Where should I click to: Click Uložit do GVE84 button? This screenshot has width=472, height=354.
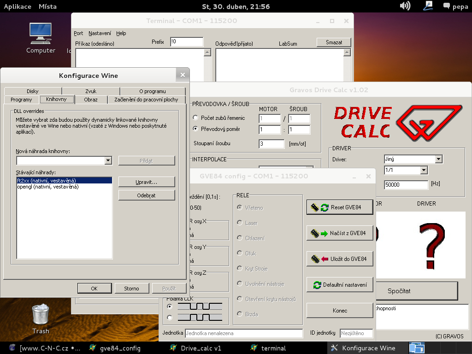click(x=340, y=259)
